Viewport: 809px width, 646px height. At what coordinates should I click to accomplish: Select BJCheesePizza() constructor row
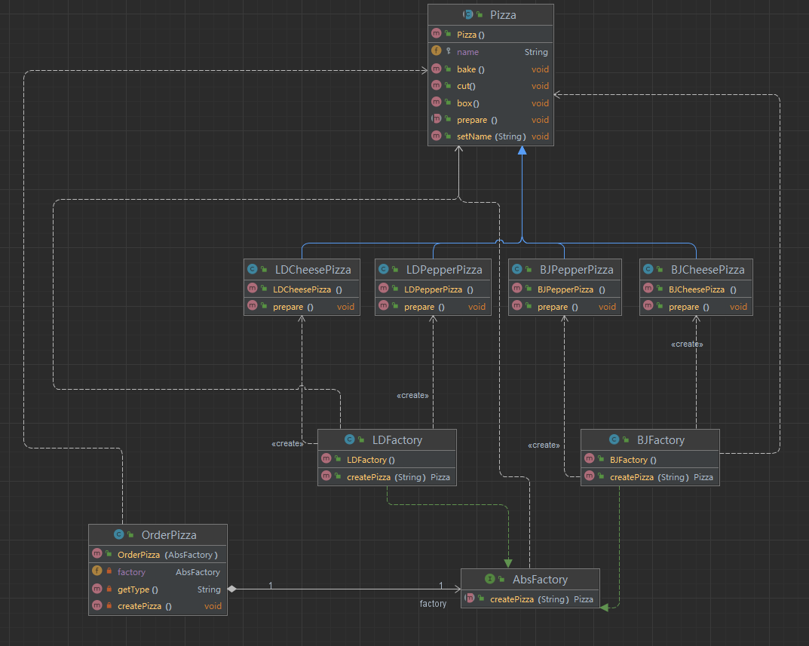tap(696, 289)
